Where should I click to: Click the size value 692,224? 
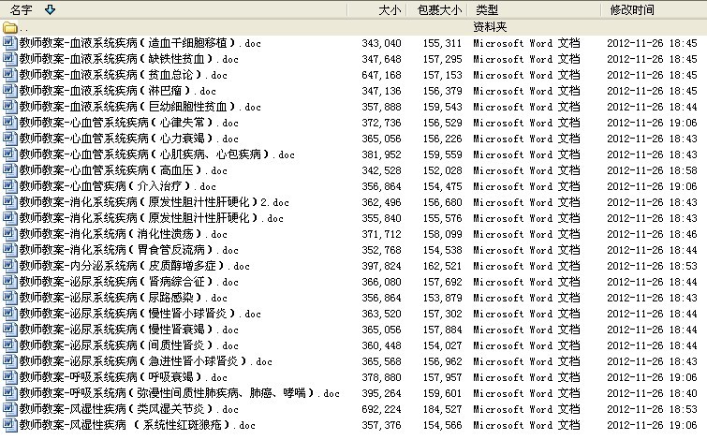click(381, 409)
